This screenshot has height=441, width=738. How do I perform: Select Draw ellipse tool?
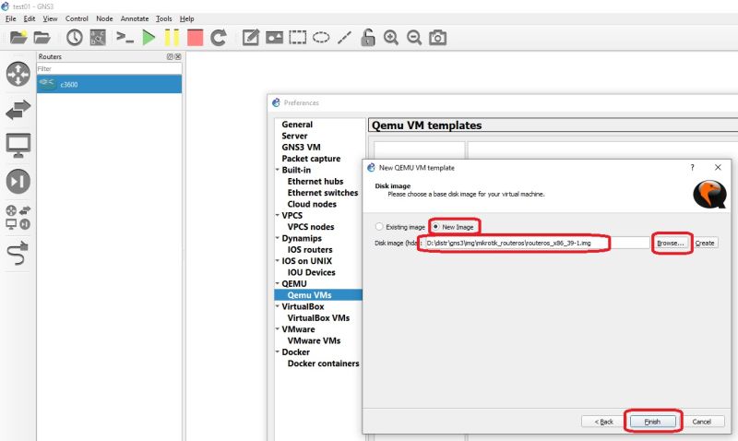(x=321, y=37)
